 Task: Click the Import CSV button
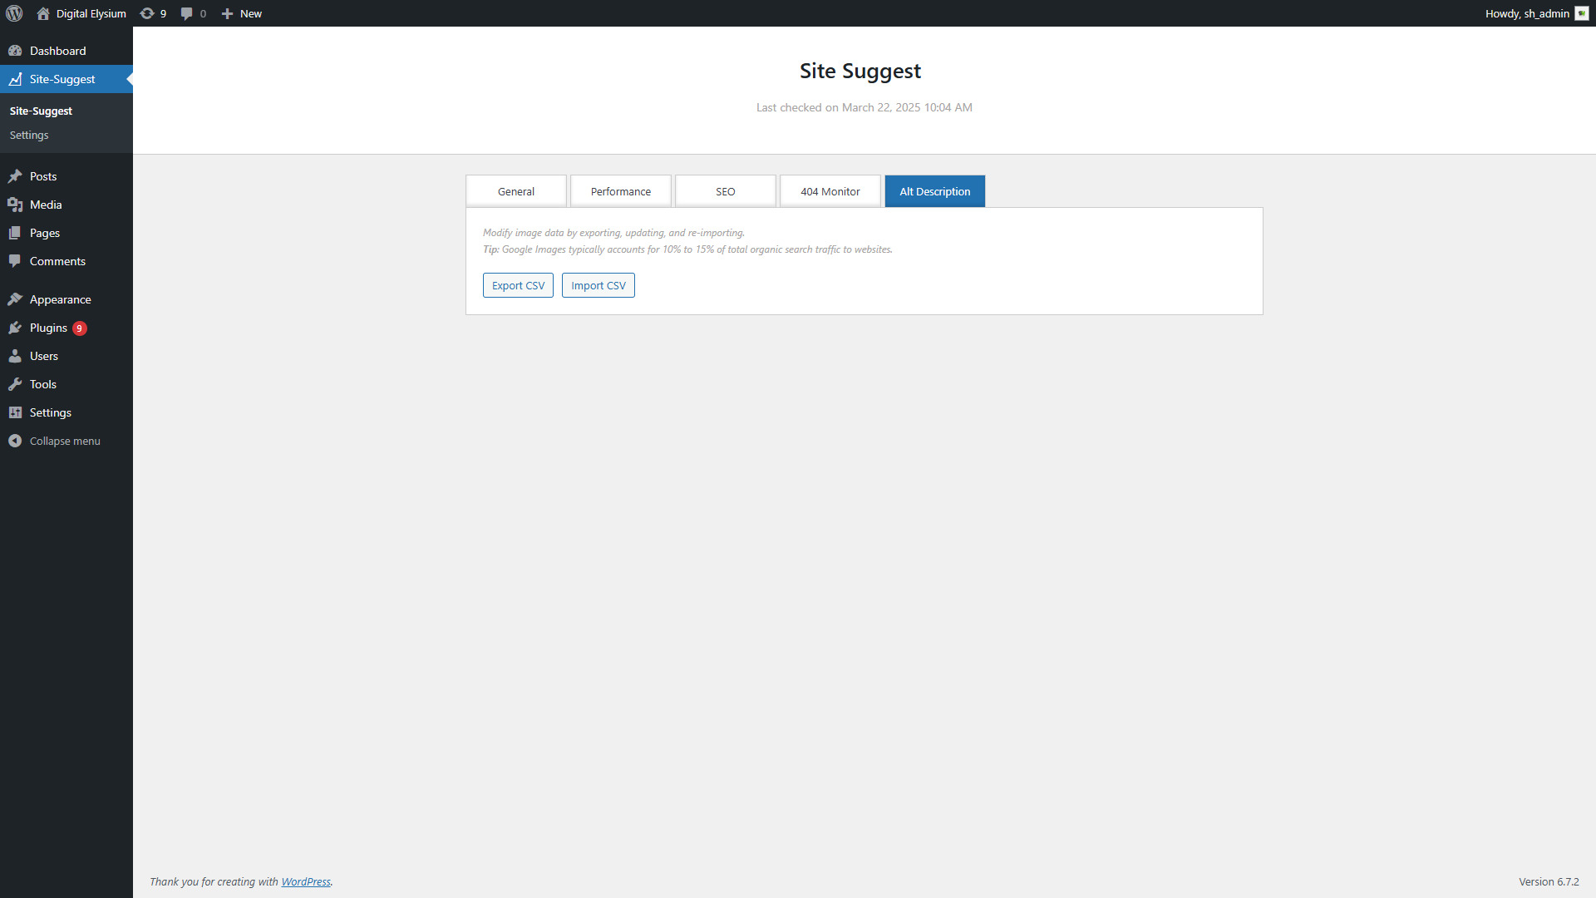598,285
